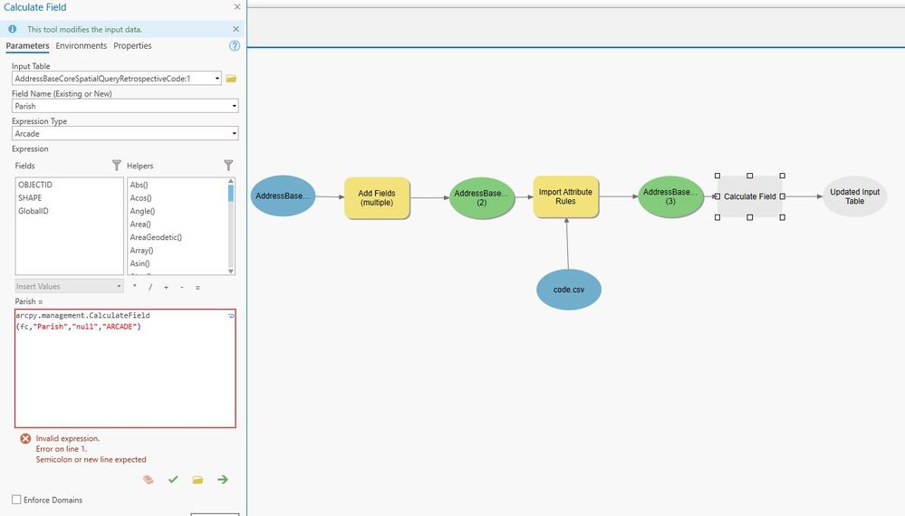Select the code.csv model variable
Image resolution: width=905 pixels, height=516 pixels.
point(569,290)
